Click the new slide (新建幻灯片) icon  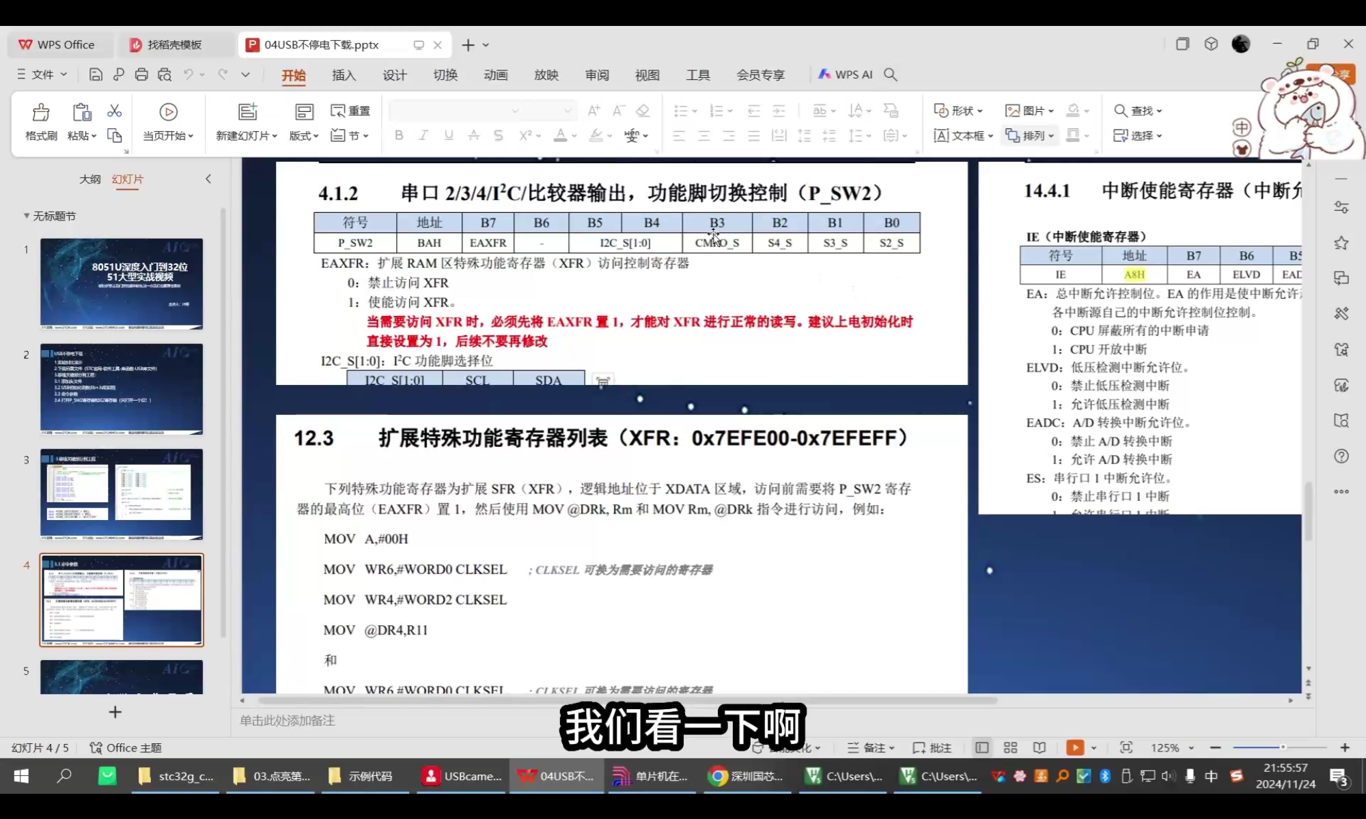click(x=247, y=112)
